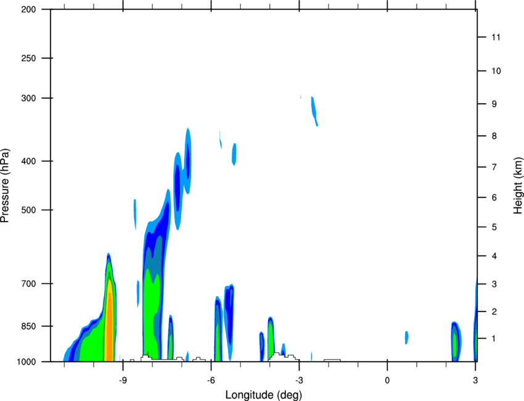Select the 250 pressure tick label
Viewport: 524px width, 401px height.
point(28,58)
